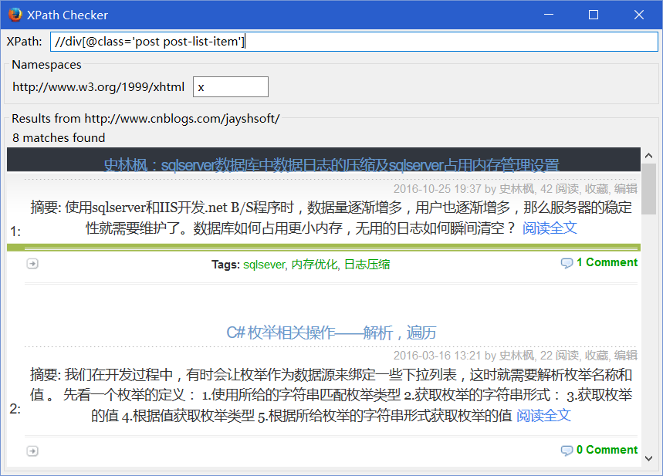Click the scrollbar down arrow
Image resolution: width=663 pixels, height=476 pixels.
[648, 458]
